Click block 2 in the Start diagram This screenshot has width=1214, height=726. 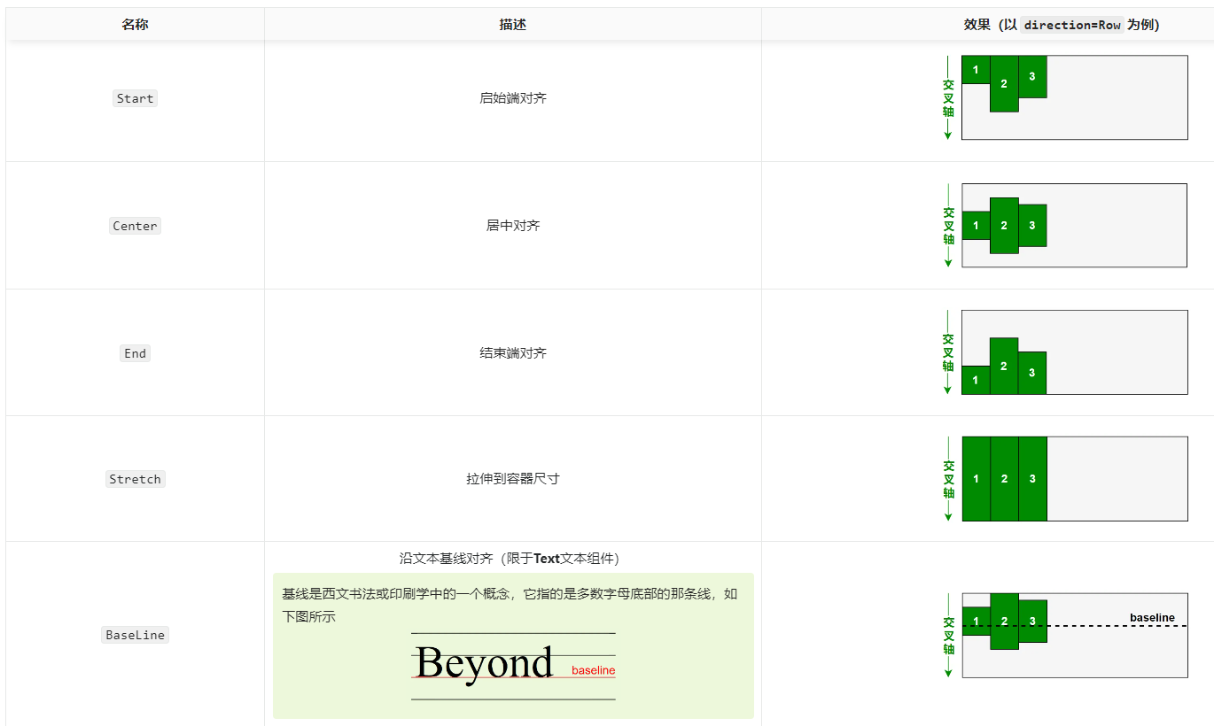pos(1004,84)
